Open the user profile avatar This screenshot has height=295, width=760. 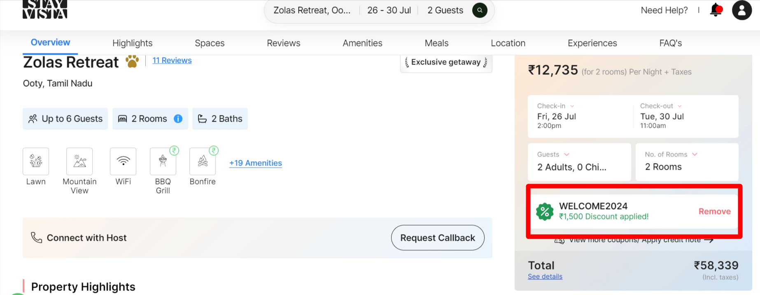coord(741,10)
